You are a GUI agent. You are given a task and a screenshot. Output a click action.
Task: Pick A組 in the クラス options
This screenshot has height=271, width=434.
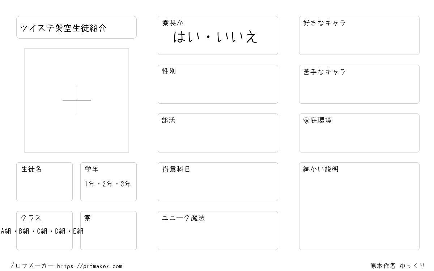6,231
